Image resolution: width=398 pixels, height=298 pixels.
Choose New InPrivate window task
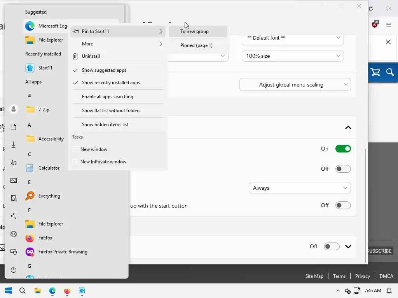point(118,162)
